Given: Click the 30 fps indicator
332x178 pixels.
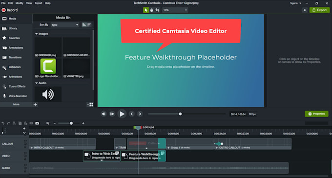Looking at the screenshot, I should 252,114.
